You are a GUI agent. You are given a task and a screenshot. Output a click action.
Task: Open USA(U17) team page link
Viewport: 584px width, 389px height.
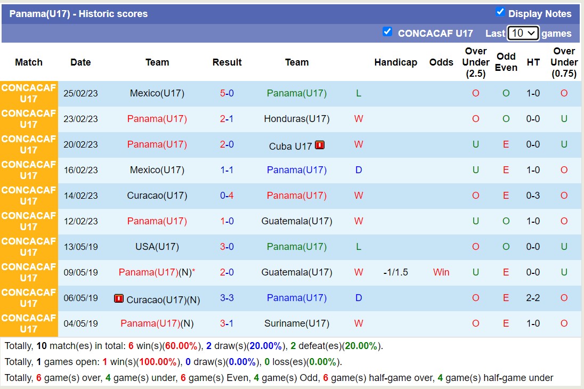point(157,247)
